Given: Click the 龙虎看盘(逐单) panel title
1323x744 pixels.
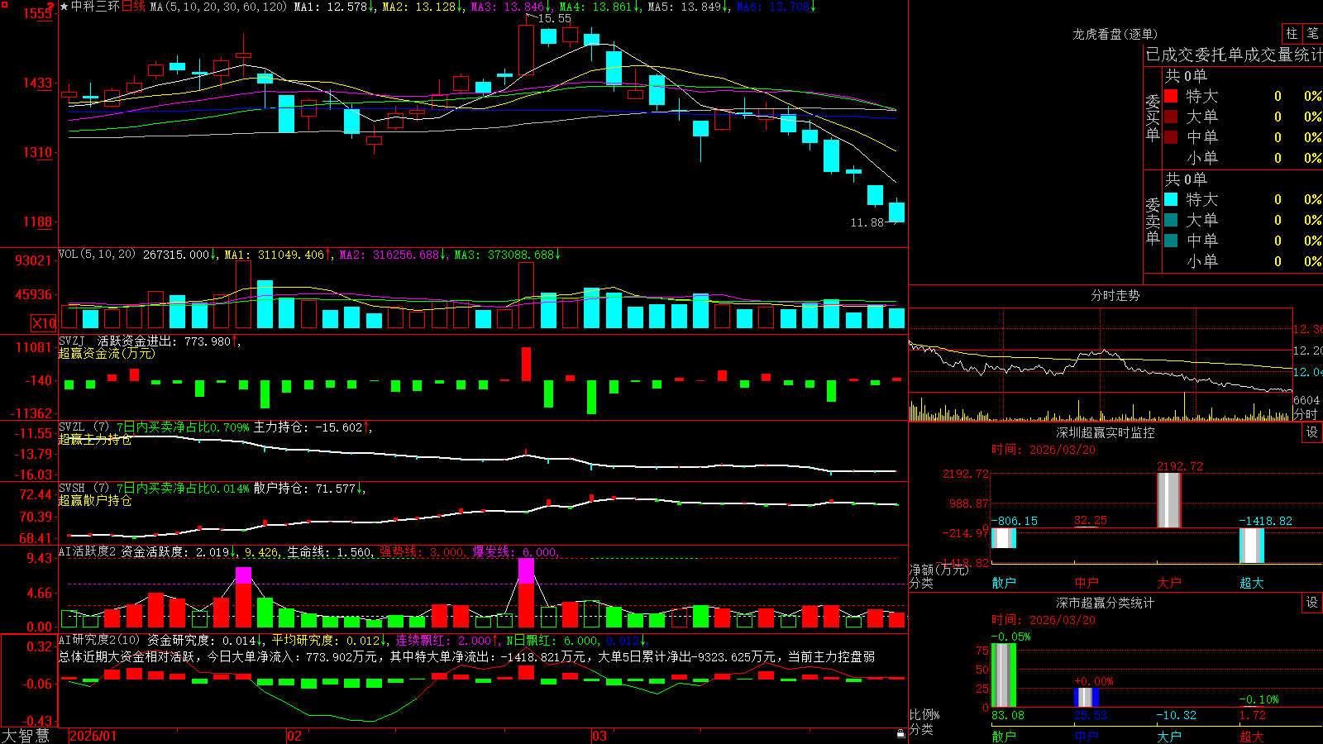Looking at the screenshot, I should click(x=1115, y=34).
